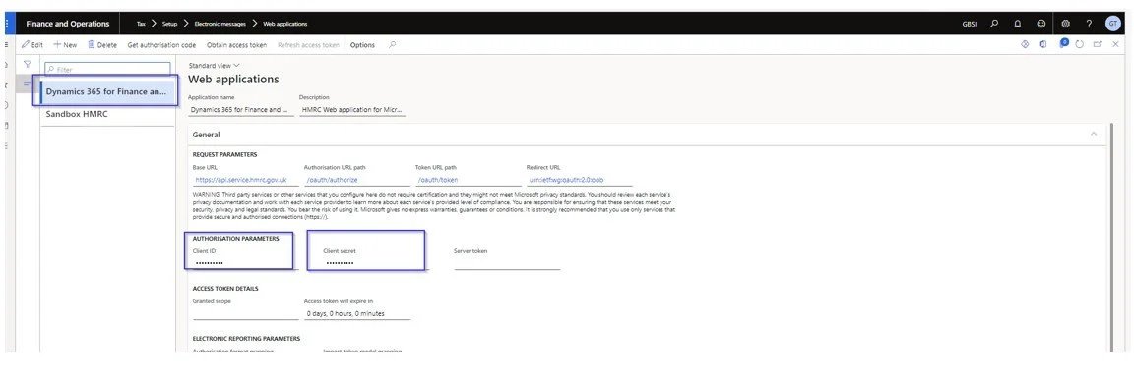Click the Power Apps diamond icon
The image size is (1134, 380).
tap(1025, 45)
